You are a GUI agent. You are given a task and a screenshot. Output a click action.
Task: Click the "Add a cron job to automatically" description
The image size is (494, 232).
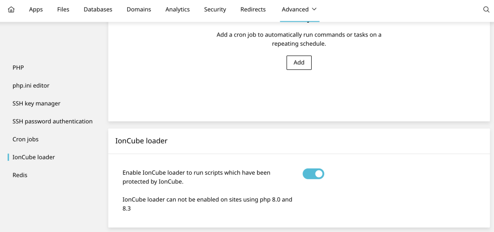(299, 39)
